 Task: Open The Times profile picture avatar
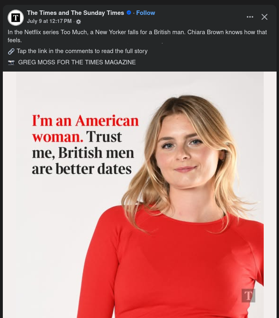pyautogui.click(x=16, y=18)
